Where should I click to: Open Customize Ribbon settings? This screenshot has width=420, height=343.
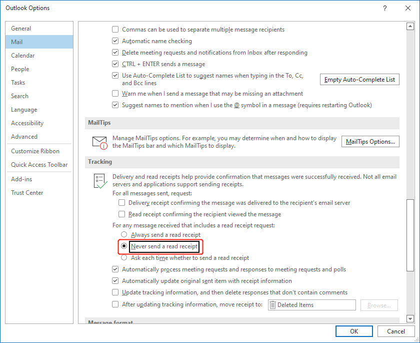tap(39, 151)
